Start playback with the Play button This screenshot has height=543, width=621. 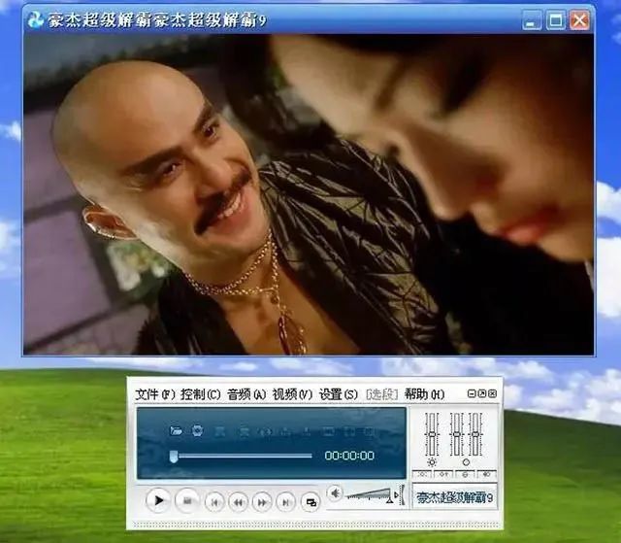click(158, 500)
